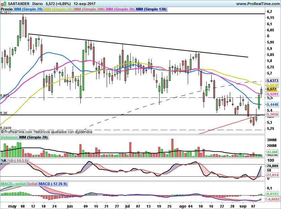Click the MM (Simple 130) label
The width and height of the screenshot is (281, 209).
point(151,9)
